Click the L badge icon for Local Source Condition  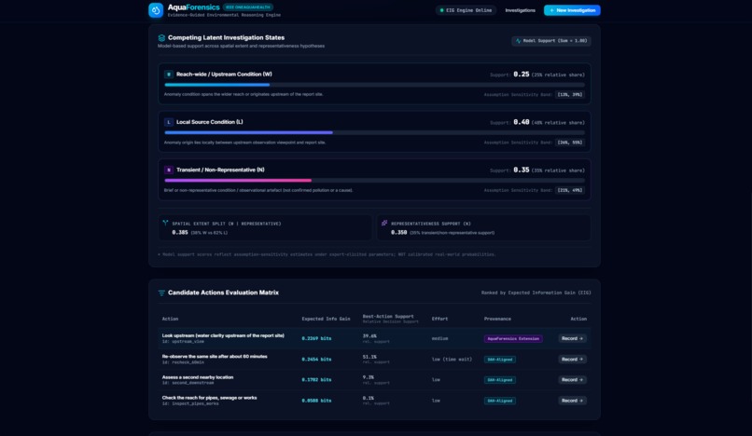pos(169,122)
